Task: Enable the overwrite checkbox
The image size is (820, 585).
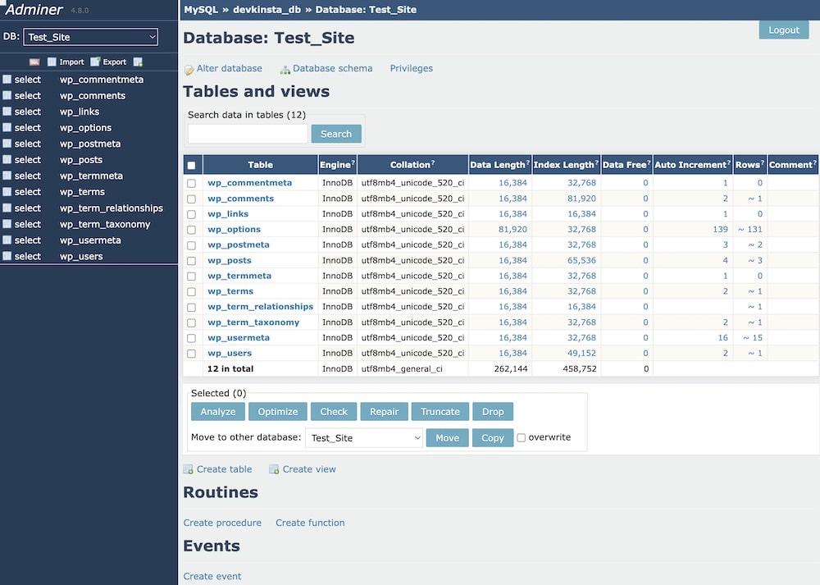Action: 522,438
